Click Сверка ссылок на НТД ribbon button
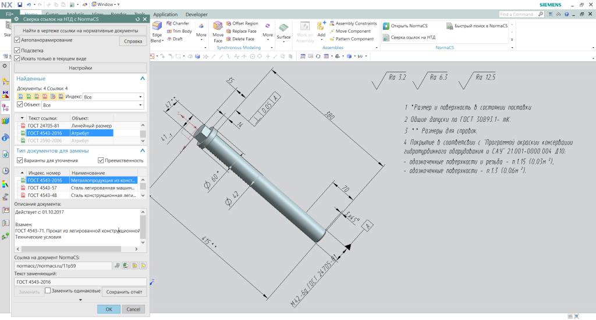 click(409, 37)
